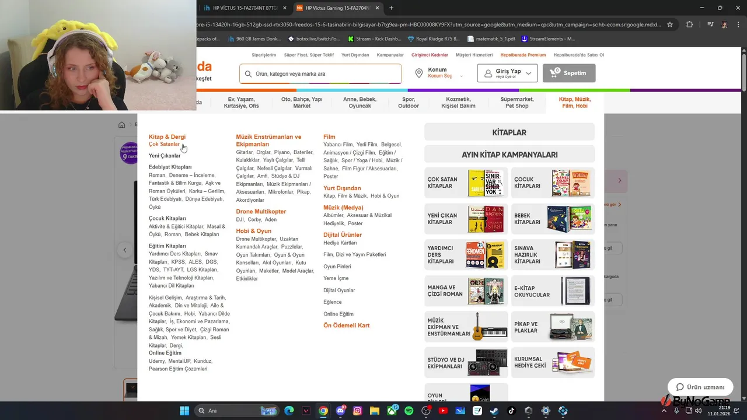This screenshot has width=747, height=420.
Task: Bookmark this page with the star icon
Action: click(x=670, y=24)
